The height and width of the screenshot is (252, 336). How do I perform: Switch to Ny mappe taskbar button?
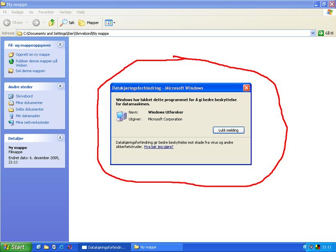(157, 247)
